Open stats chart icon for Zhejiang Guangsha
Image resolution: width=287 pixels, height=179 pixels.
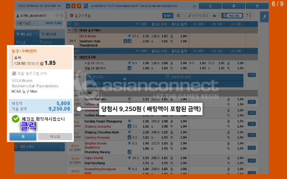tap(129, 126)
